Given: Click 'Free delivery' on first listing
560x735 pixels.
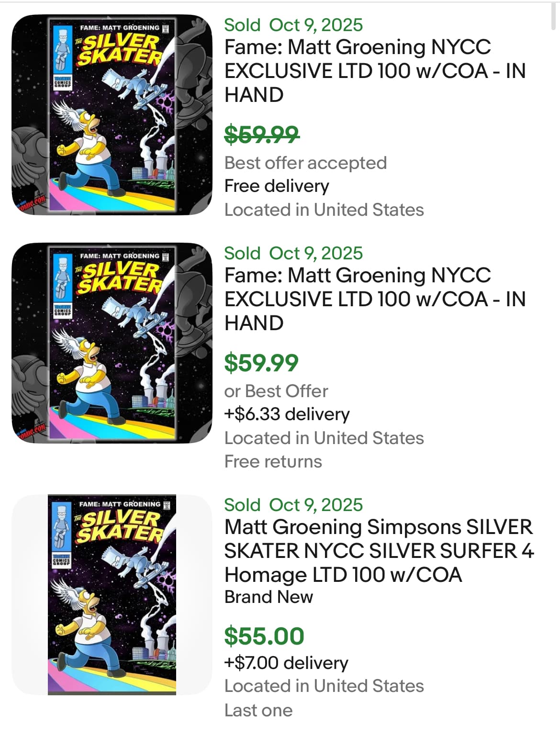Looking at the screenshot, I should 277,186.
